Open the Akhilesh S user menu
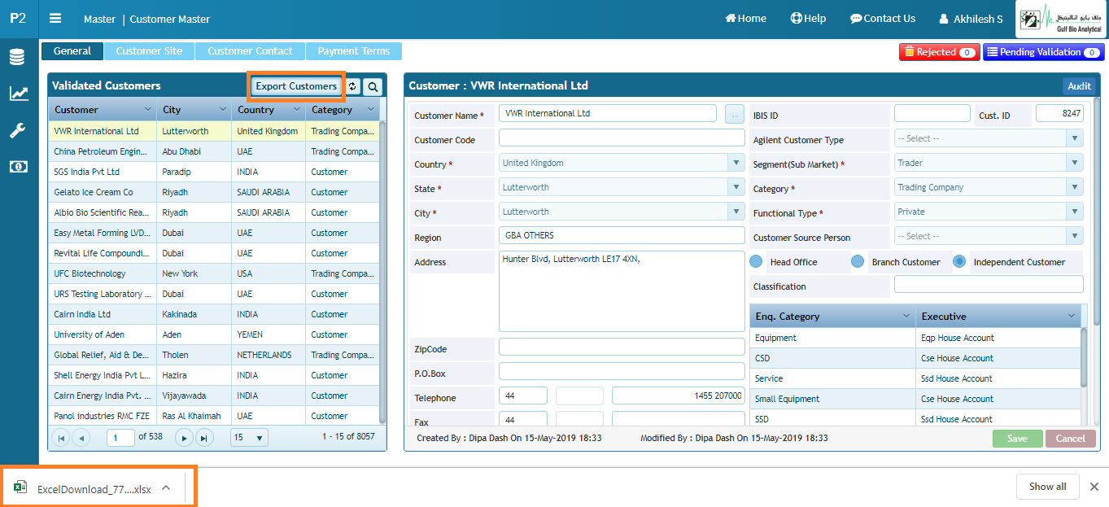This screenshot has width=1109, height=507. coord(971,19)
